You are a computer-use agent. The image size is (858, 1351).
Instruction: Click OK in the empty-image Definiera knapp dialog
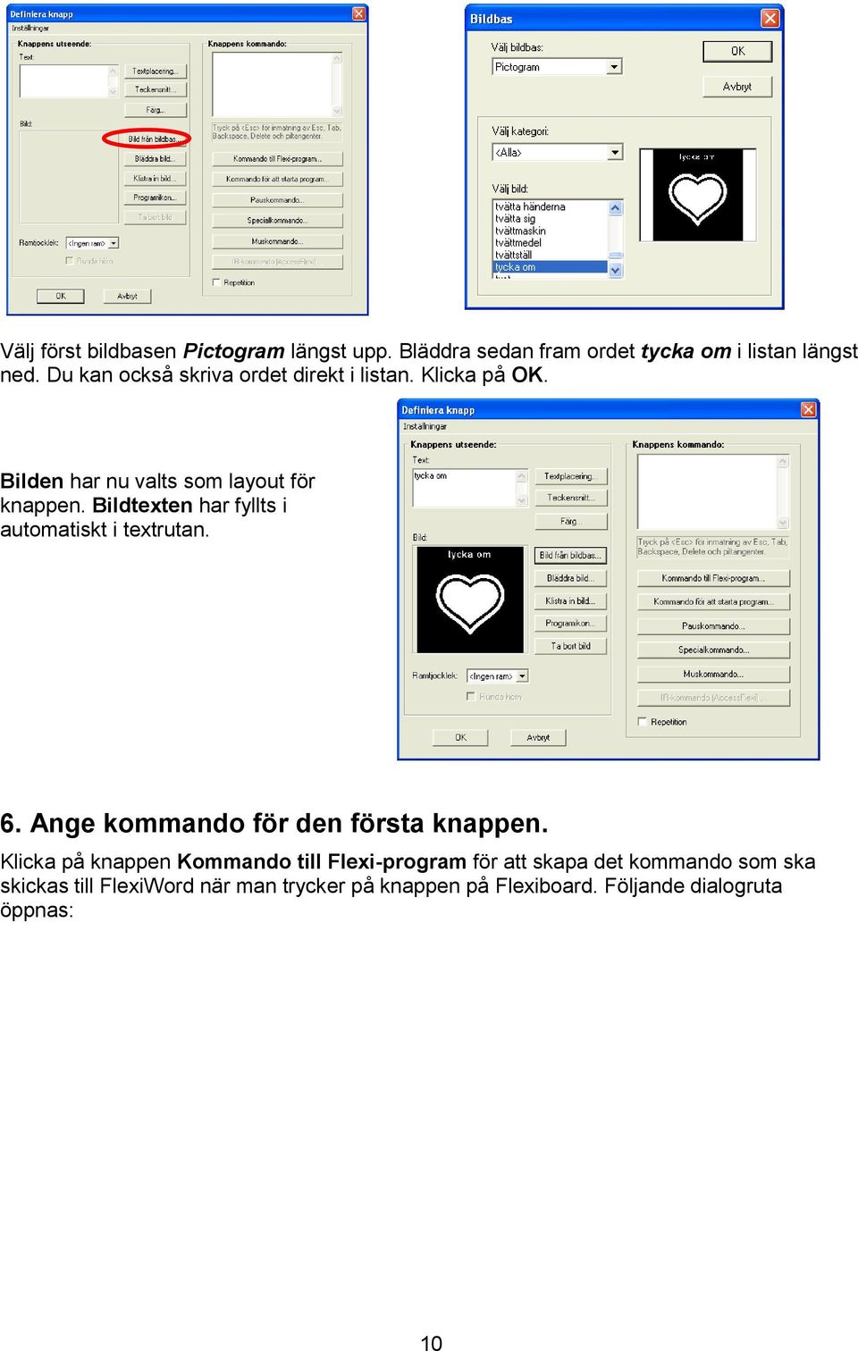click(61, 296)
